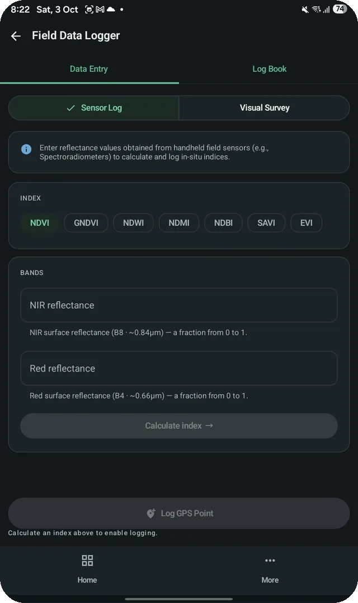Tap the screenshot notification icon

coord(89,9)
